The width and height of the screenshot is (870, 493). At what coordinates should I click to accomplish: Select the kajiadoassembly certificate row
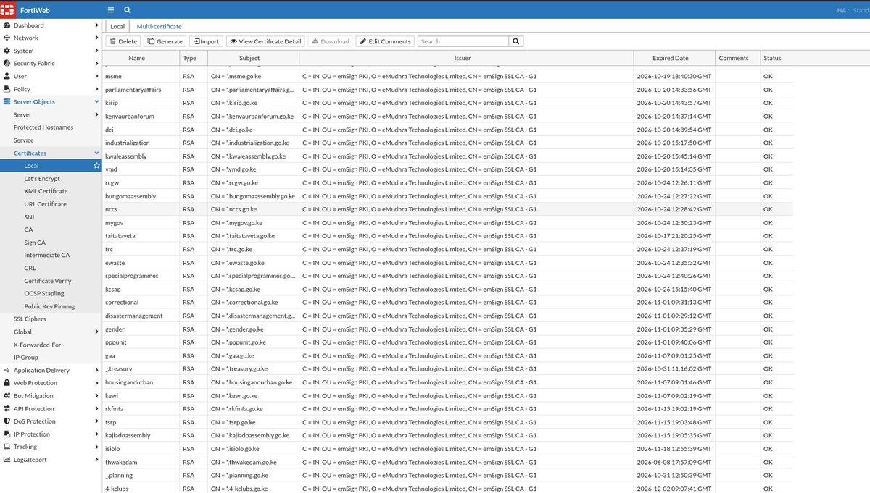click(x=447, y=436)
